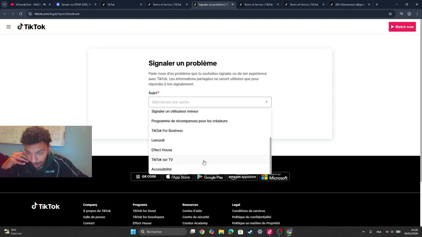Open TikTok for Good link

[144, 211]
